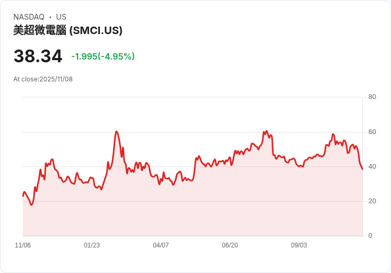Click the 0 y-axis label
Screen dimensions: 391x273
click(370, 236)
